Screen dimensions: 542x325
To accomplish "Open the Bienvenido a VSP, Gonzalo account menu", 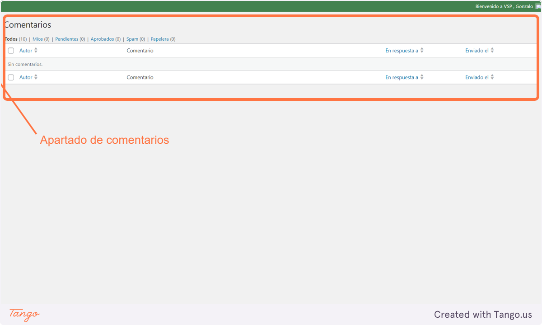I will click(504, 6).
